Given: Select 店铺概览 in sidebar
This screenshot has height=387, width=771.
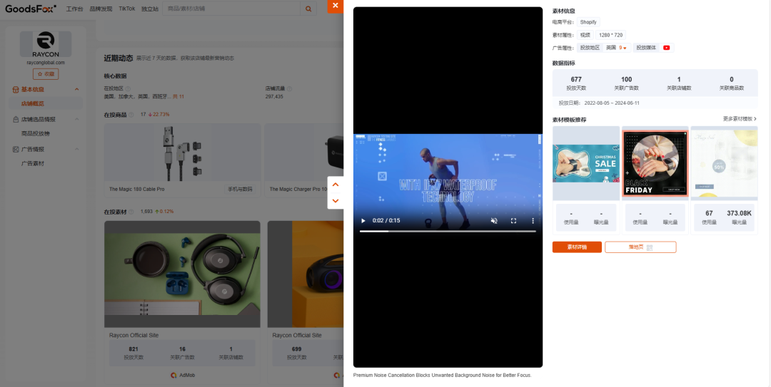Looking at the screenshot, I should [32, 103].
